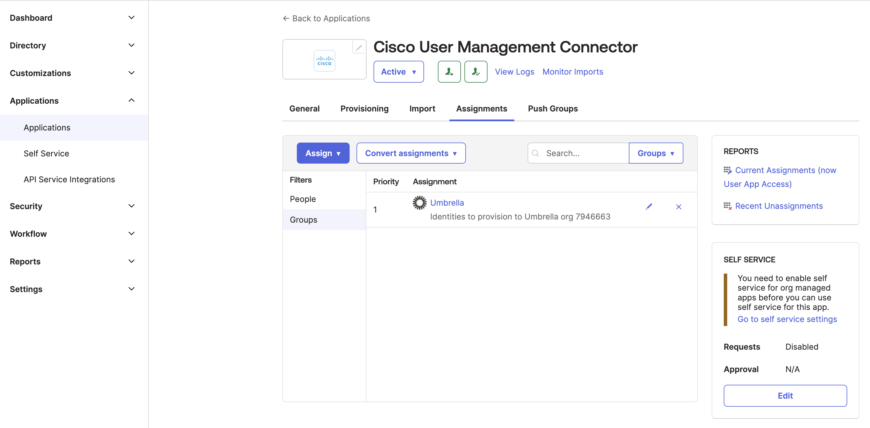Remove the Umbrella assignment with X icon
This screenshot has height=428, width=870.
click(x=678, y=207)
